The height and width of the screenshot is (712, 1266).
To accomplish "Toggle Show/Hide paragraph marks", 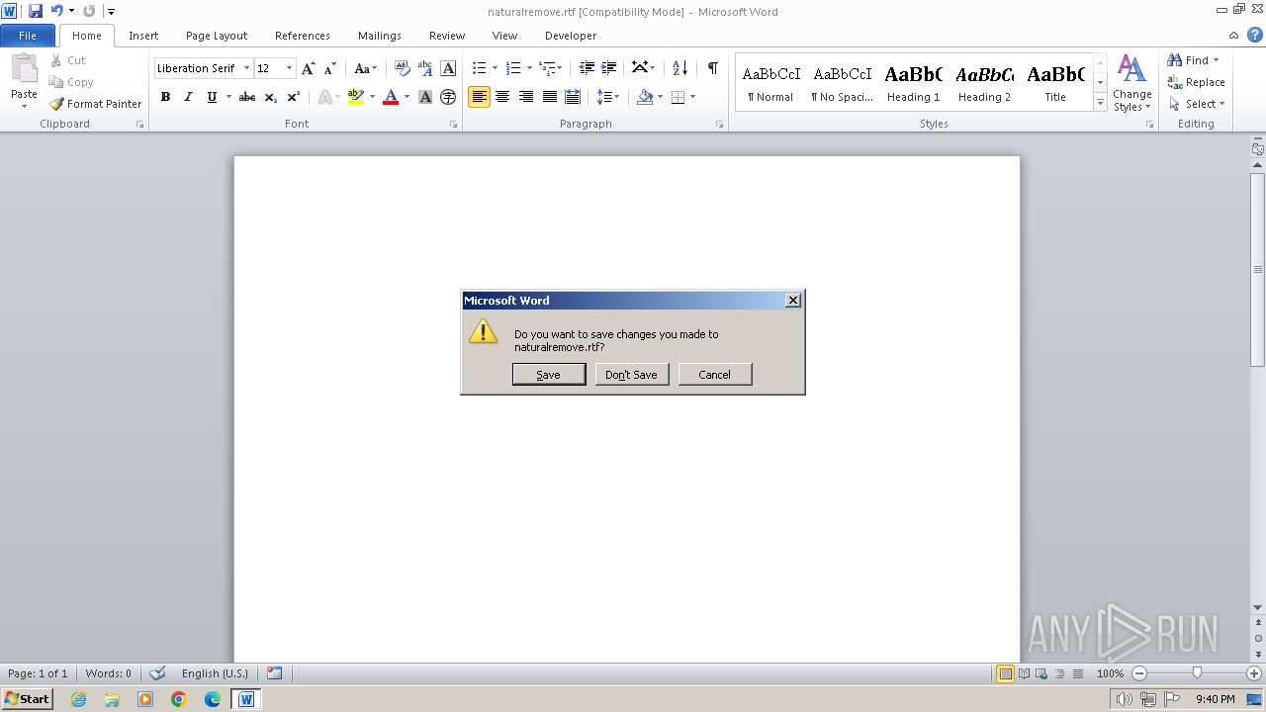I will [712, 68].
